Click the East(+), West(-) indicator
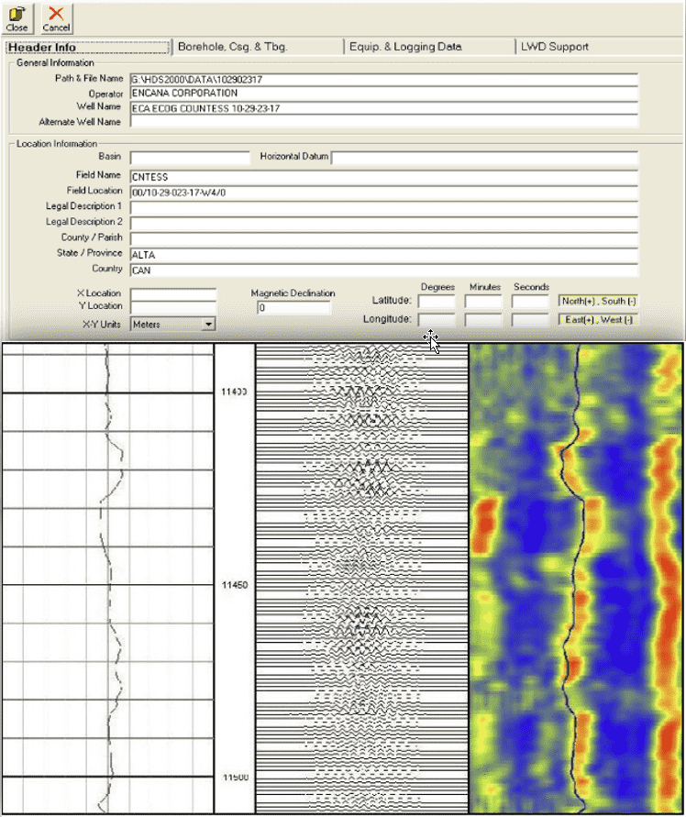Screen dimensions: 686x817 [595, 320]
